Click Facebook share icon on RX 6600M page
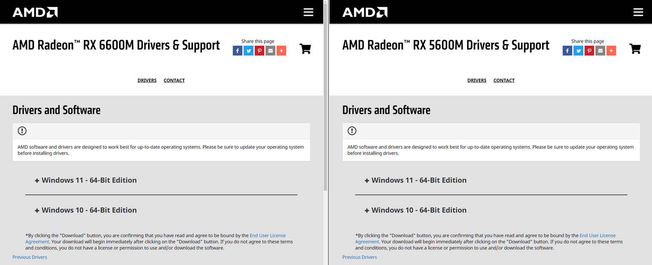The height and width of the screenshot is (265, 652). [237, 51]
